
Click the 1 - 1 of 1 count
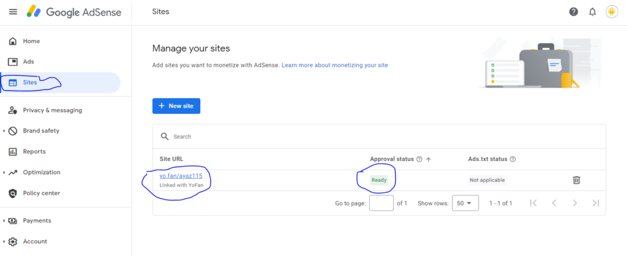501,203
